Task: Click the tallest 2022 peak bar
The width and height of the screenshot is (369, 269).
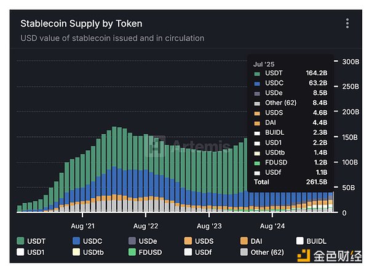Action: [x=114, y=169]
